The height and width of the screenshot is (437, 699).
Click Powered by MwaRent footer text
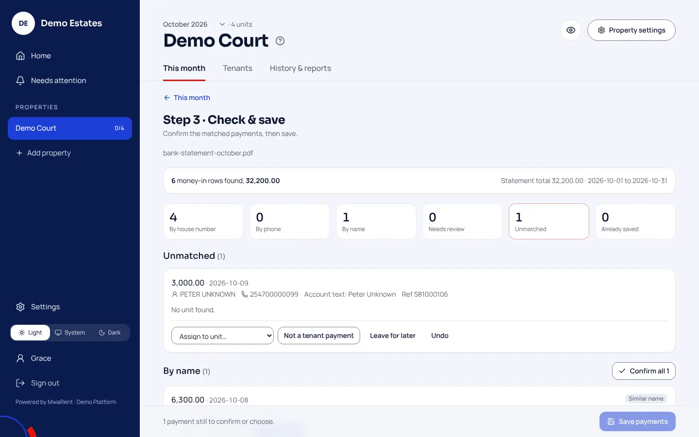66,402
